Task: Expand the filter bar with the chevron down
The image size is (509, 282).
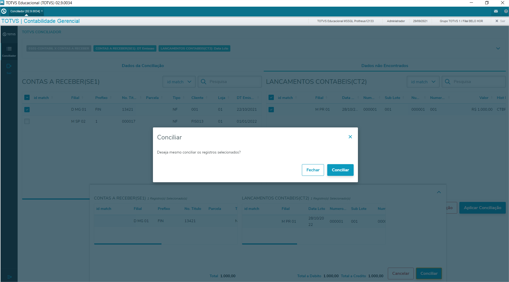Action: (498, 48)
